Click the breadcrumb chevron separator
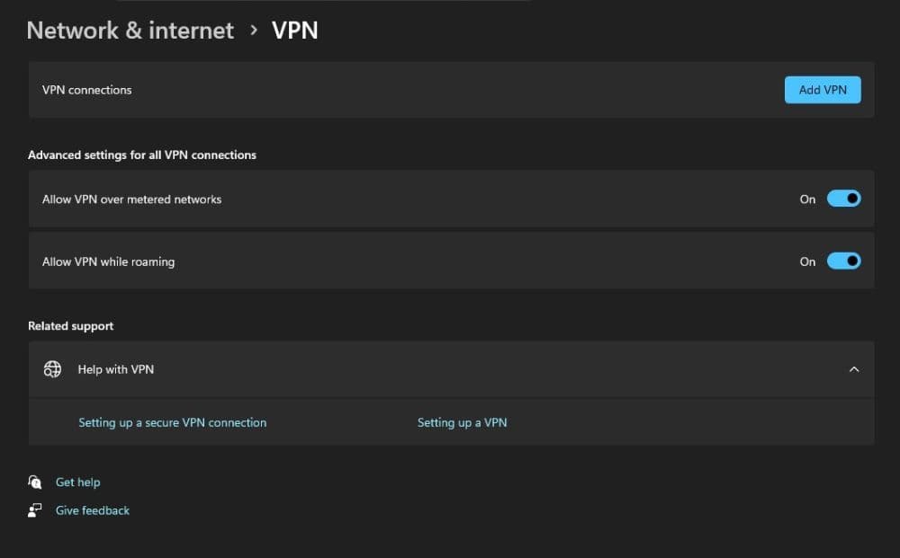 point(255,31)
